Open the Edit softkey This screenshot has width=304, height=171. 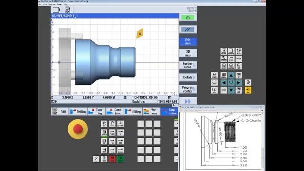[x=60, y=112]
